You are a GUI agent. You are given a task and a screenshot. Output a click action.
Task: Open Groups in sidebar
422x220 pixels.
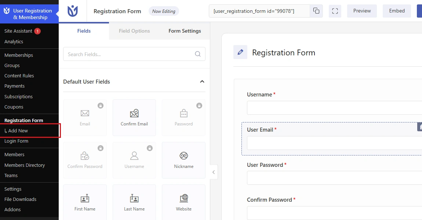point(12,65)
